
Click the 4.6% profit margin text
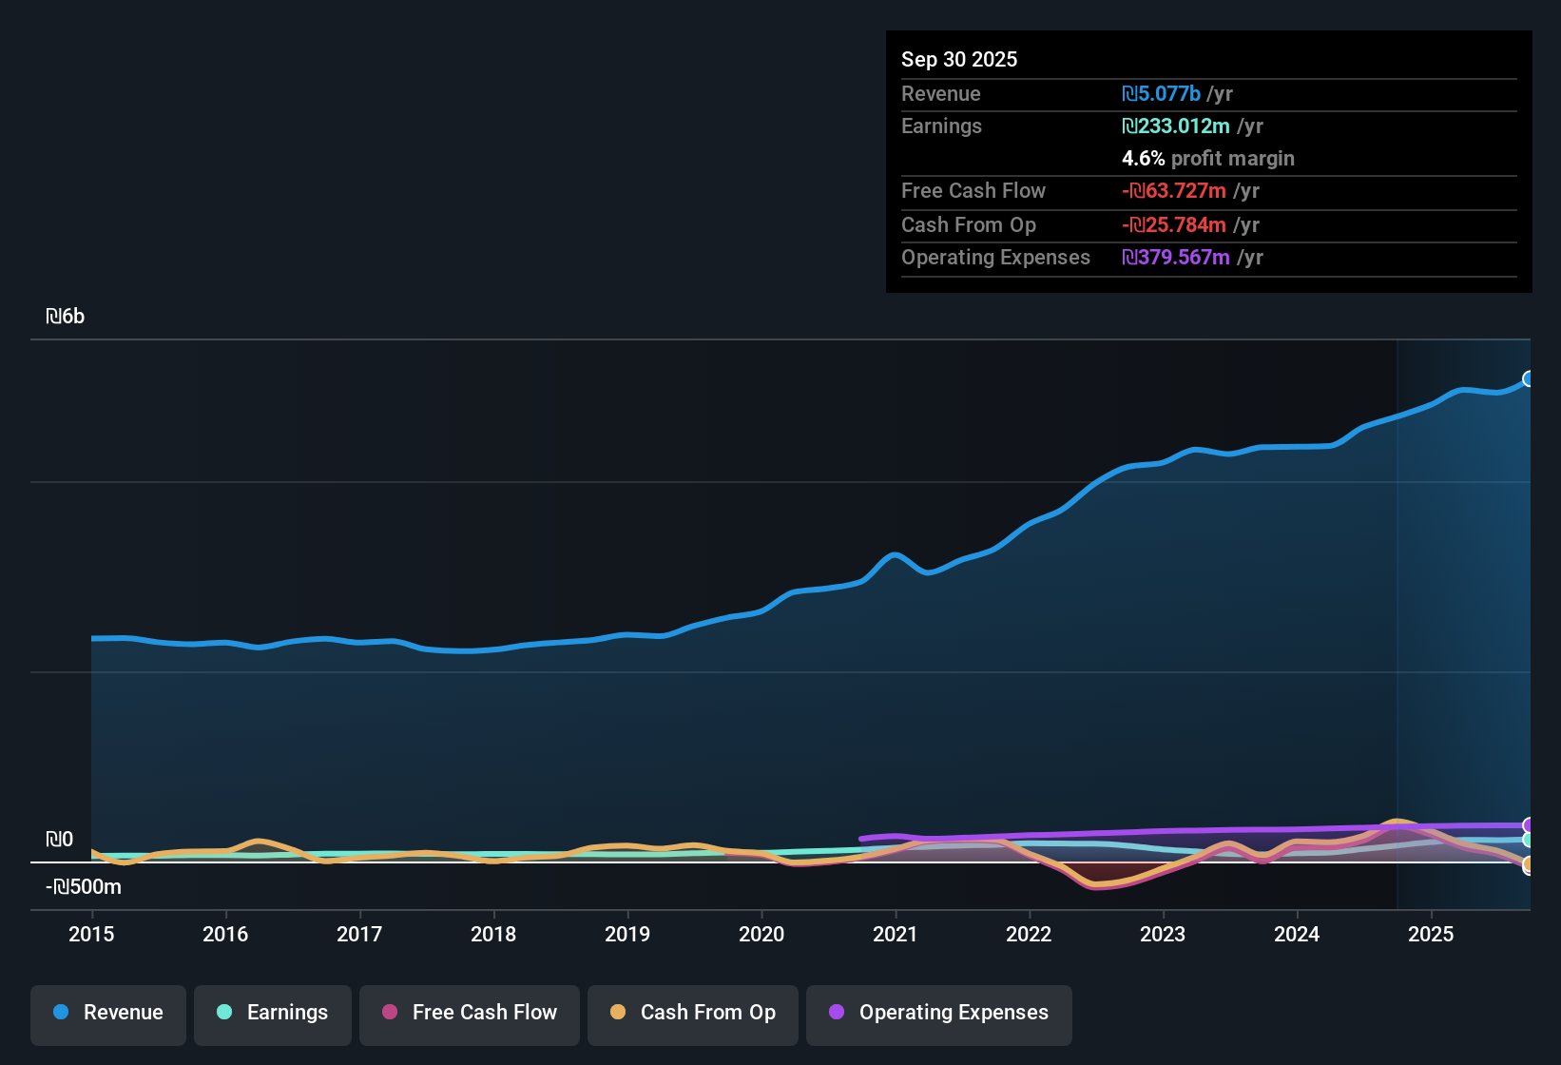click(x=1207, y=159)
